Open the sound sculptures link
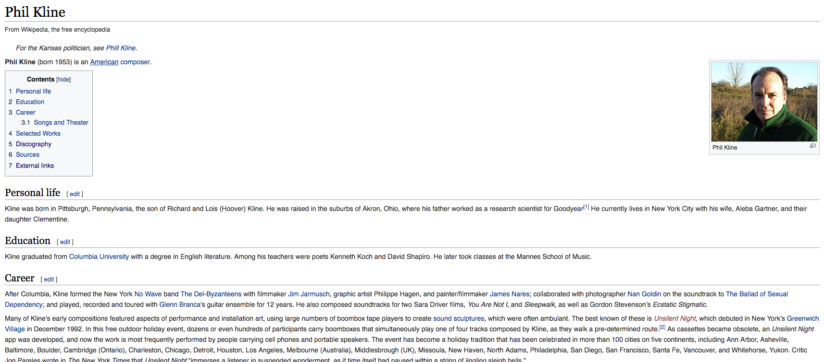Screen dimensions: 824x362 point(459,318)
